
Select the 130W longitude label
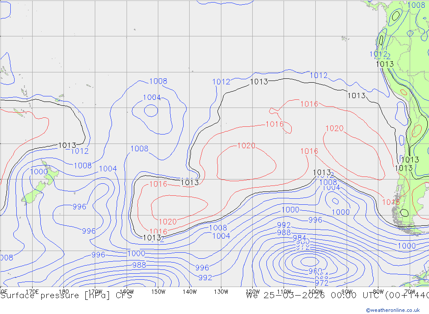(221, 292)
